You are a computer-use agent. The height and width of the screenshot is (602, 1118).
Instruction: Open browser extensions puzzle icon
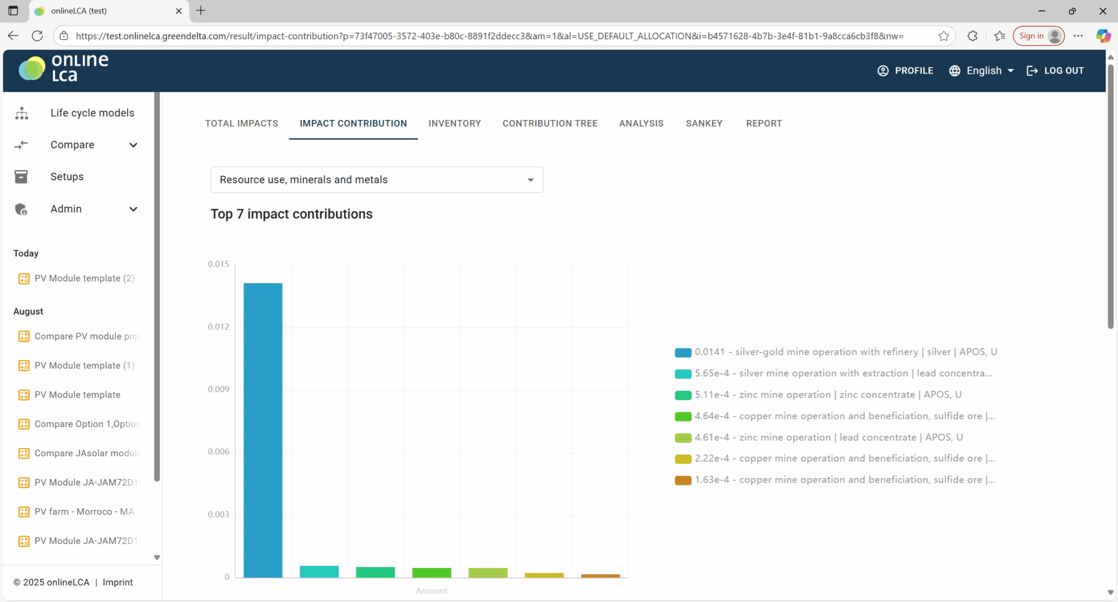point(972,36)
